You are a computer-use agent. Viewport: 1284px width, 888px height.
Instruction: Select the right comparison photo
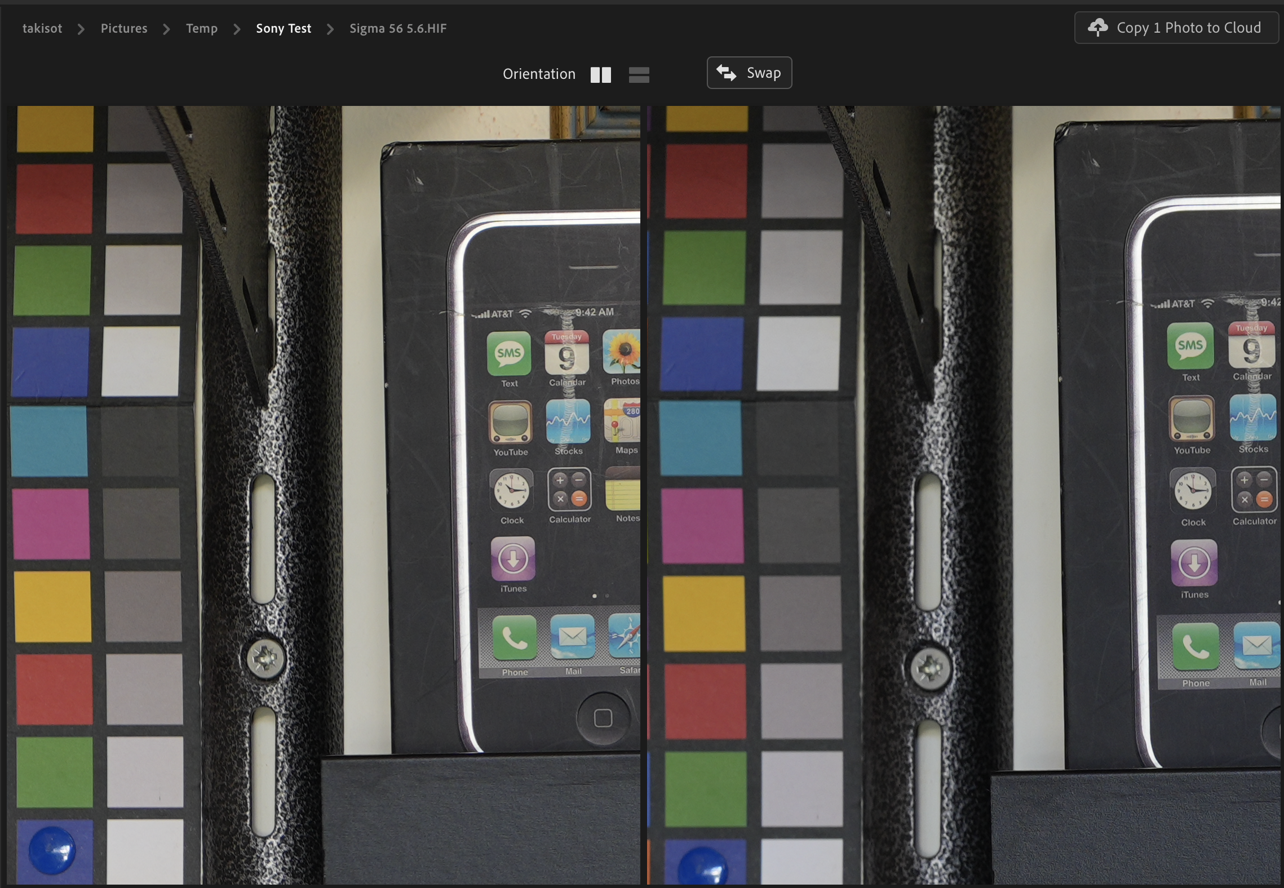(x=964, y=495)
